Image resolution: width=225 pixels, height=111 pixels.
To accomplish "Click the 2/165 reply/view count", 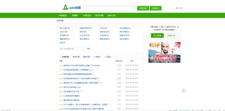I will (119, 78).
